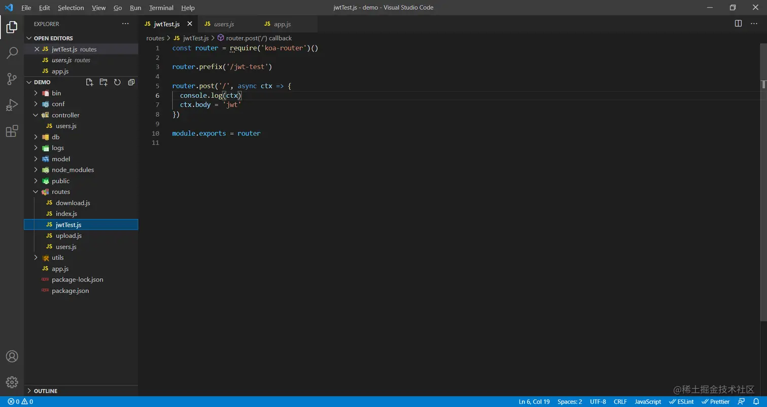The image size is (767, 407).
Task: Click the Prettier status bar item
Action: [x=716, y=401]
